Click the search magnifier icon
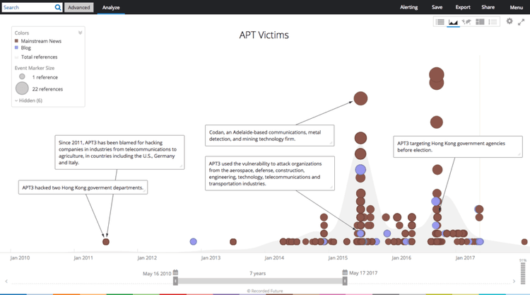 coord(57,7)
